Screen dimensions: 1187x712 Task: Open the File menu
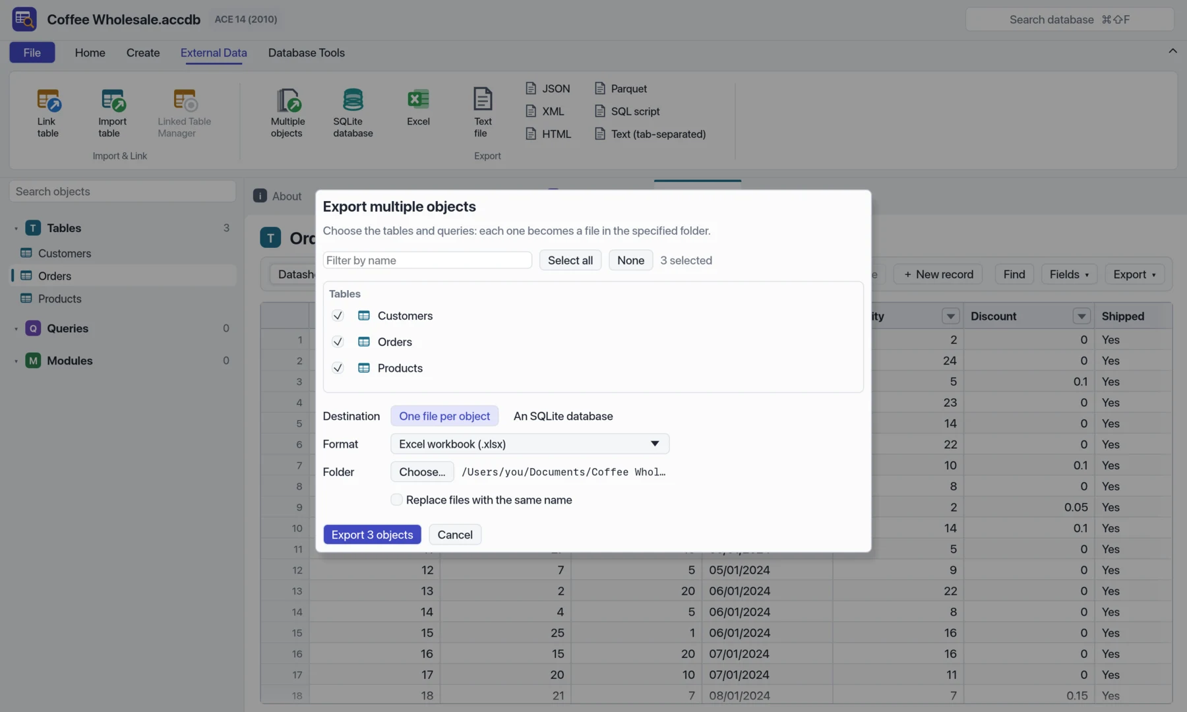(32, 53)
